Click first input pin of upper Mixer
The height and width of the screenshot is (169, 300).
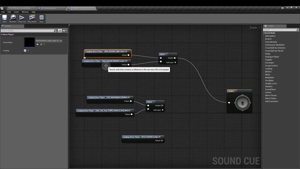coord(161,58)
